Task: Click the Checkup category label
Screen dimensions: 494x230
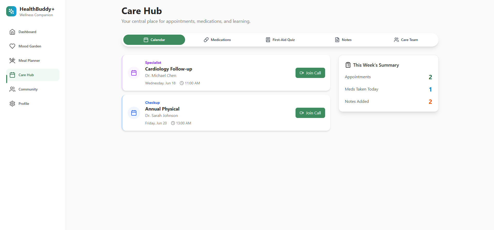Action: 152,103
